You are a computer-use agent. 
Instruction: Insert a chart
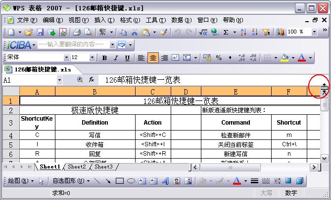[x=281, y=32]
